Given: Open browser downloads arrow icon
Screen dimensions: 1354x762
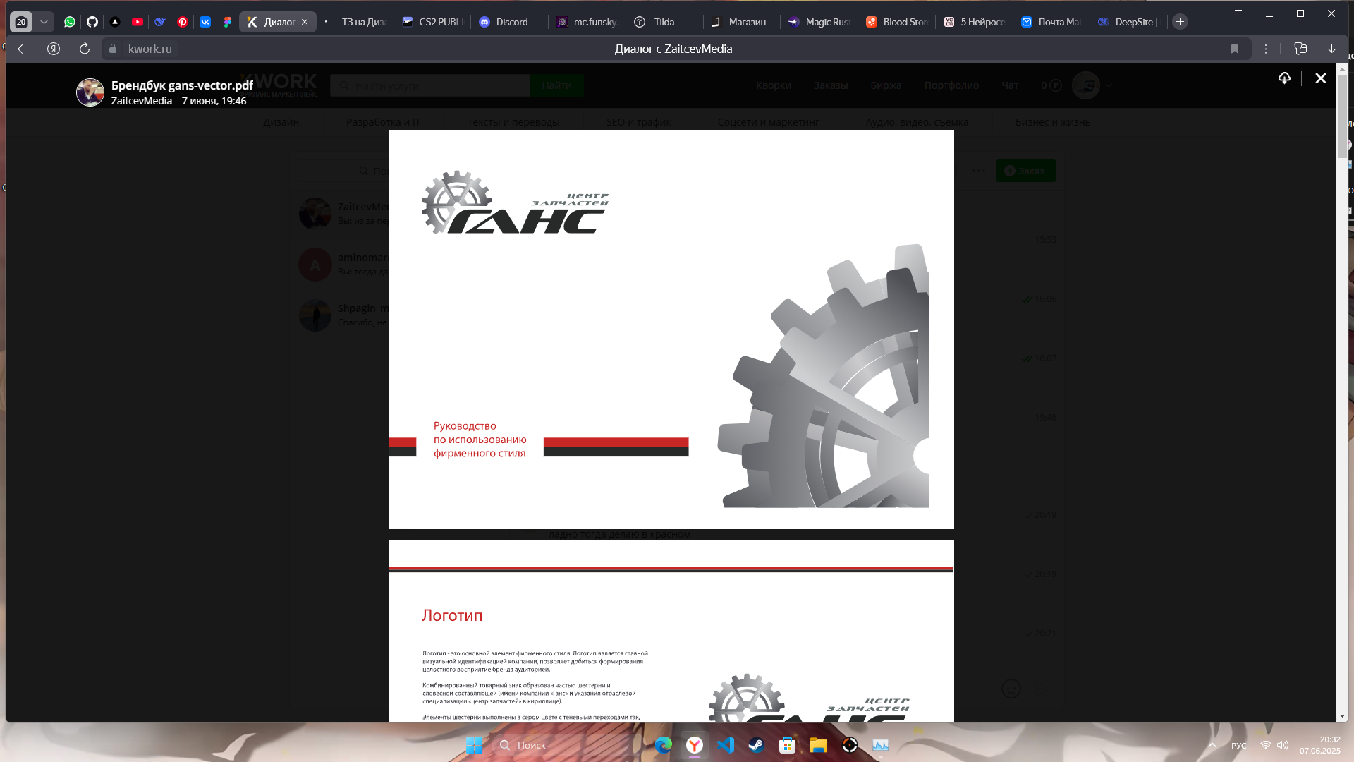Looking at the screenshot, I should (1331, 49).
